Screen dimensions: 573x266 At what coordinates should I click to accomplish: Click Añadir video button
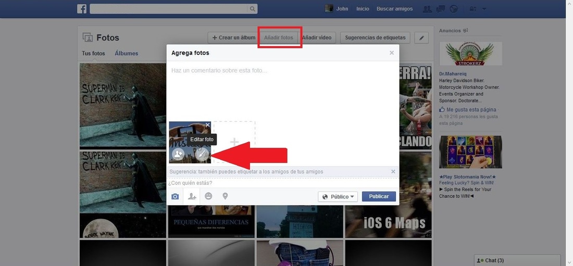pos(317,37)
